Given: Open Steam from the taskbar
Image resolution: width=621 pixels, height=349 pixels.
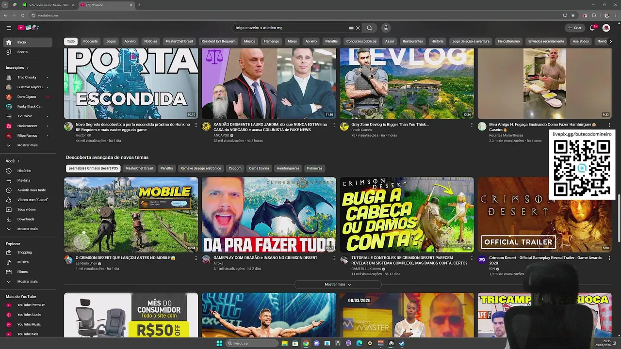Looking at the screenshot, I should 402,343.
